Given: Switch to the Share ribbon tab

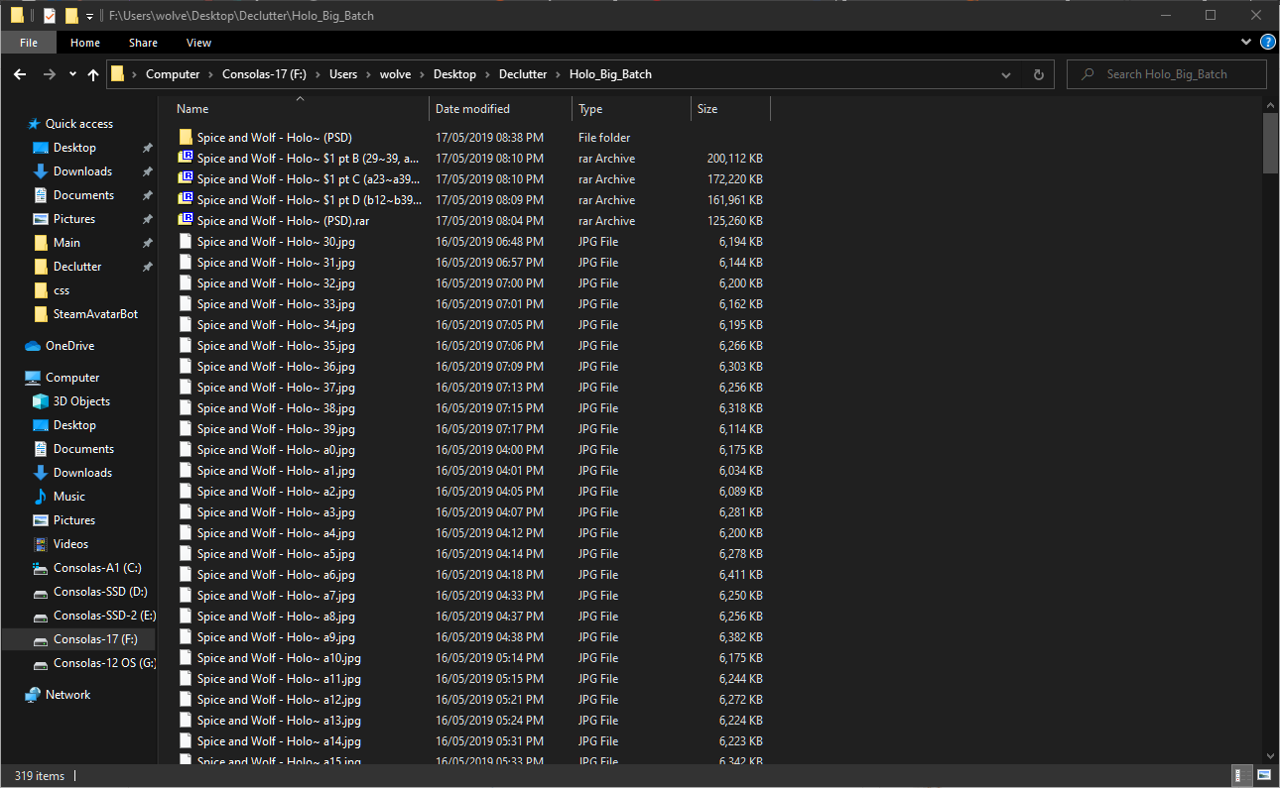Looking at the screenshot, I should click(x=143, y=43).
